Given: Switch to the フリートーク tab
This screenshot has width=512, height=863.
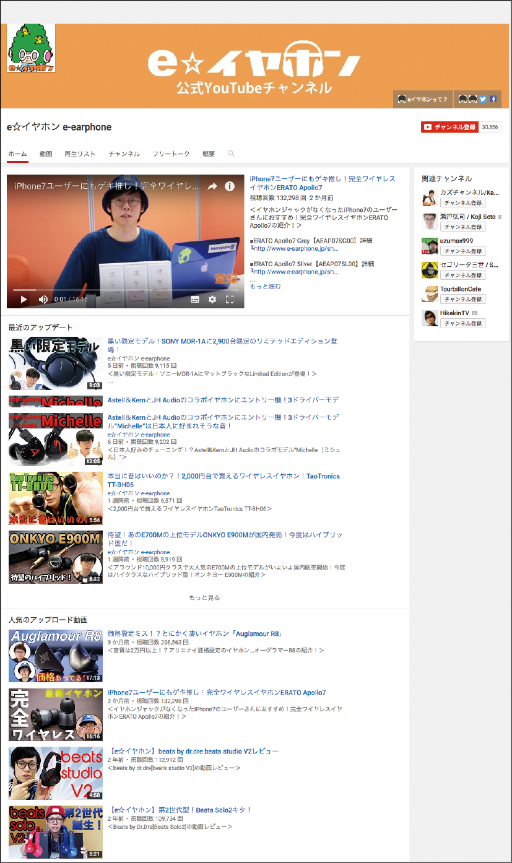Looking at the screenshot, I should 171,154.
